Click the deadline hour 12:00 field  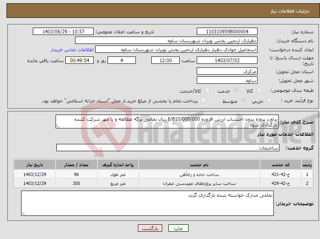tap(165, 60)
